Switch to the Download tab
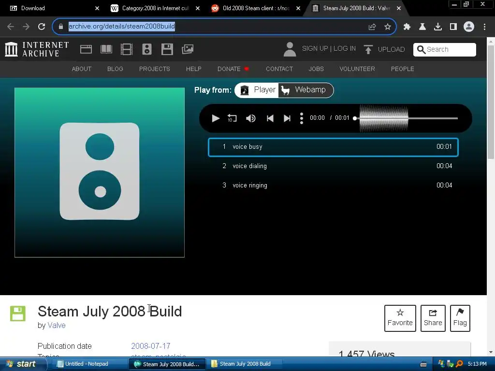 (54, 8)
